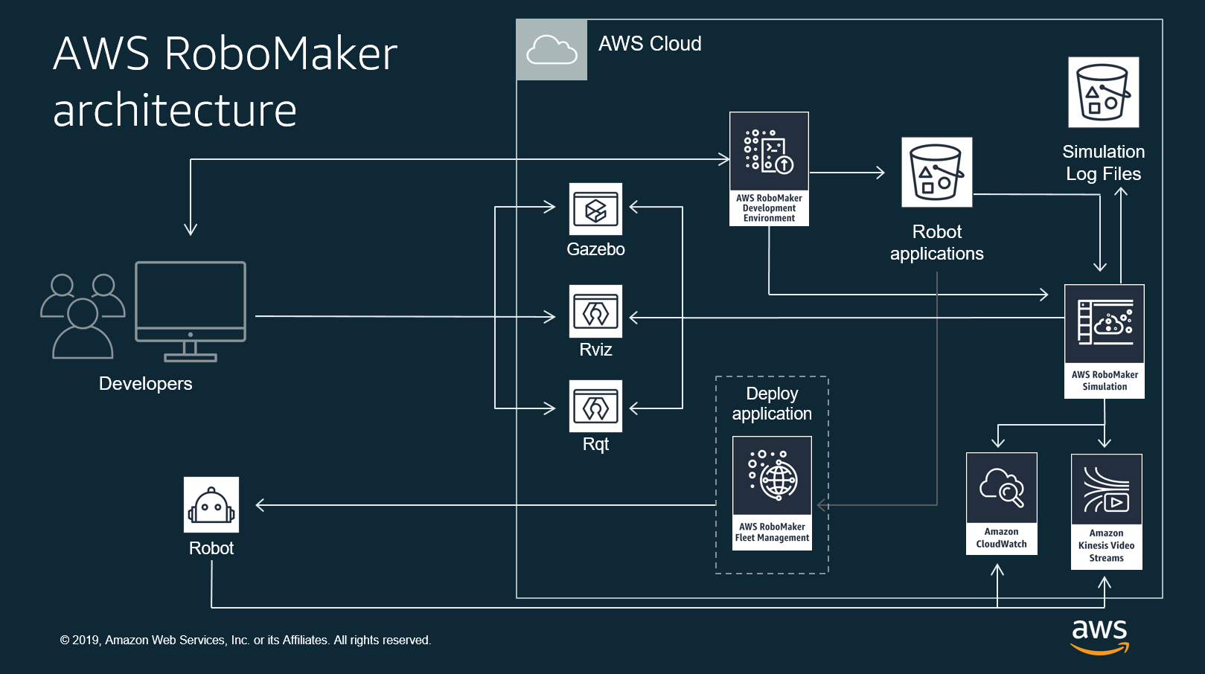The width and height of the screenshot is (1205, 674).
Task: Click the Amazon CloudWatch caption
Action: (1002, 539)
